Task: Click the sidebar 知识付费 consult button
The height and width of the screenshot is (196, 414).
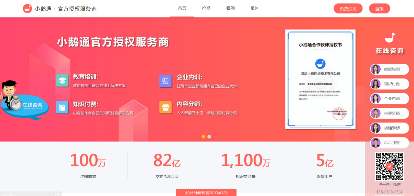Action: (x=389, y=84)
